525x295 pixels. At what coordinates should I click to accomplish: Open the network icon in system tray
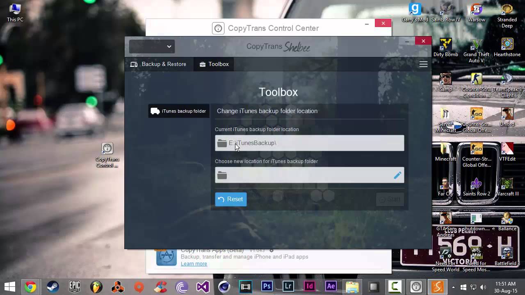[473, 287]
